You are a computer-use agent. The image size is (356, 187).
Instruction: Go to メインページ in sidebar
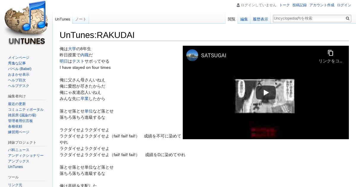(19, 58)
